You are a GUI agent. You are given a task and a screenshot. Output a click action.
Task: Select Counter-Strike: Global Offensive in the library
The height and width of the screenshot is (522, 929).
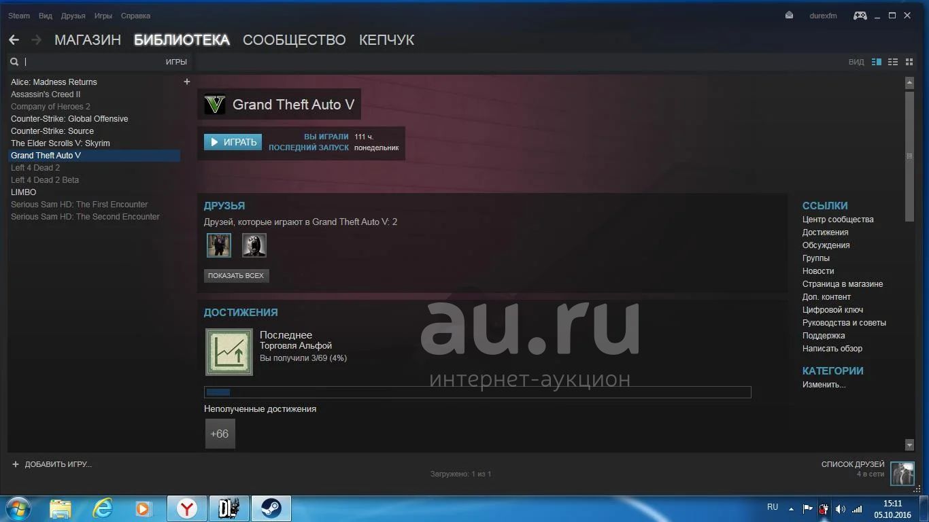coord(69,119)
